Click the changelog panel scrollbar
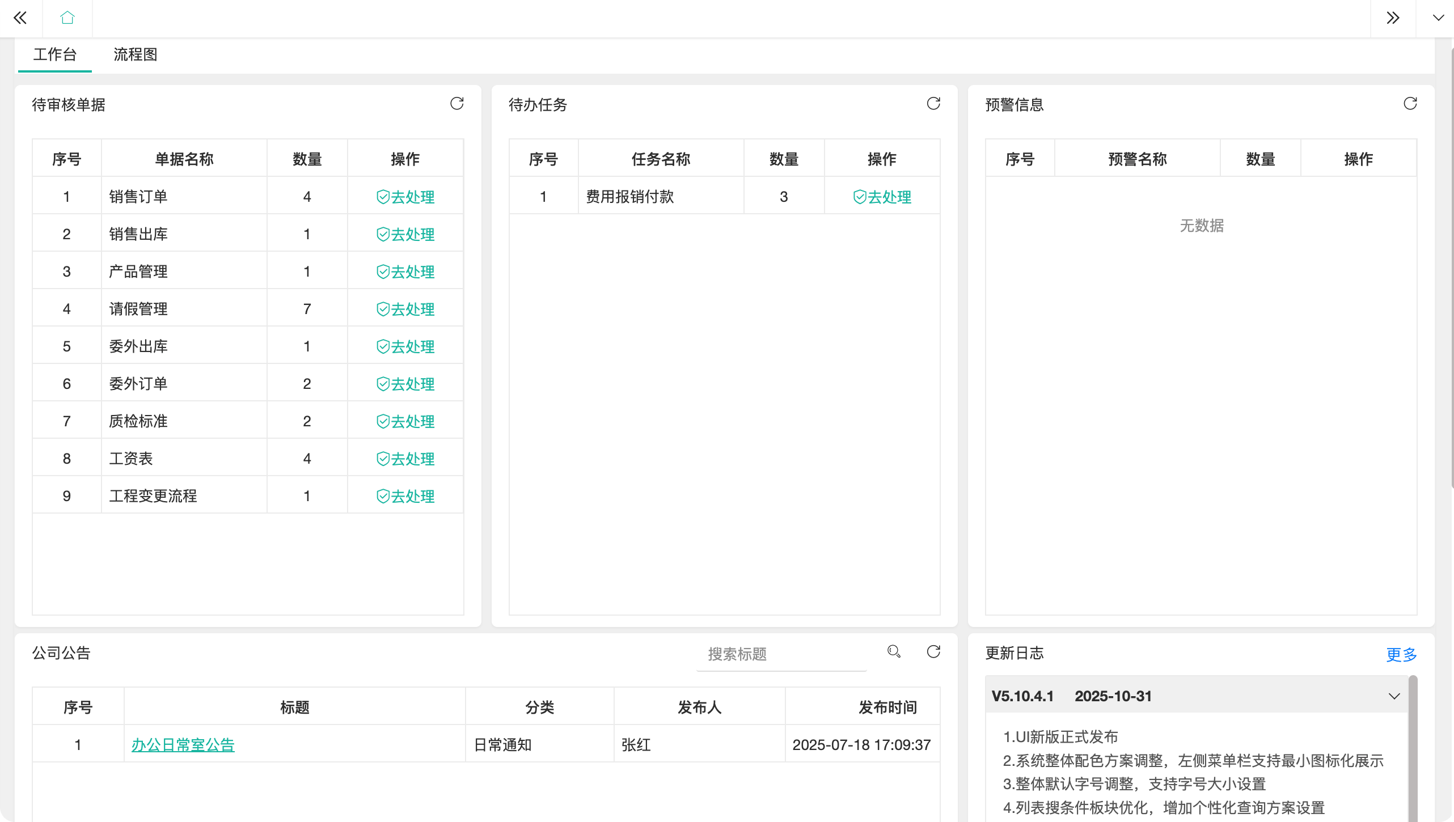Screen dimensions: 1454x822 coord(1412,748)
